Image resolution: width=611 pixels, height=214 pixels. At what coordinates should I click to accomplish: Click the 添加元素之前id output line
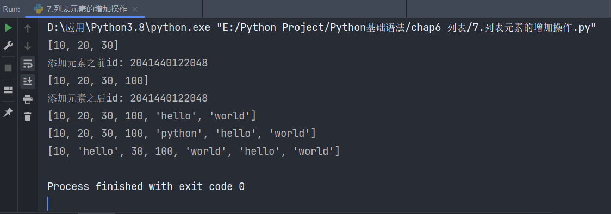127,63
